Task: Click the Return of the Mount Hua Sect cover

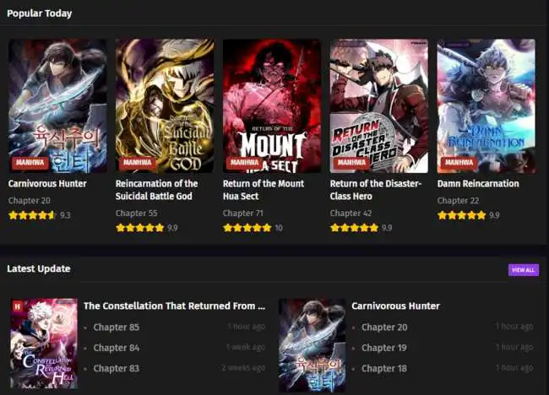Action: click(x=272, y=106)
